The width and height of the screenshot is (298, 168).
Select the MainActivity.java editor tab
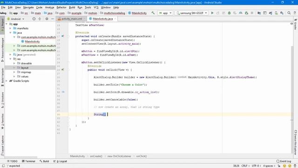tap(102, 19)
